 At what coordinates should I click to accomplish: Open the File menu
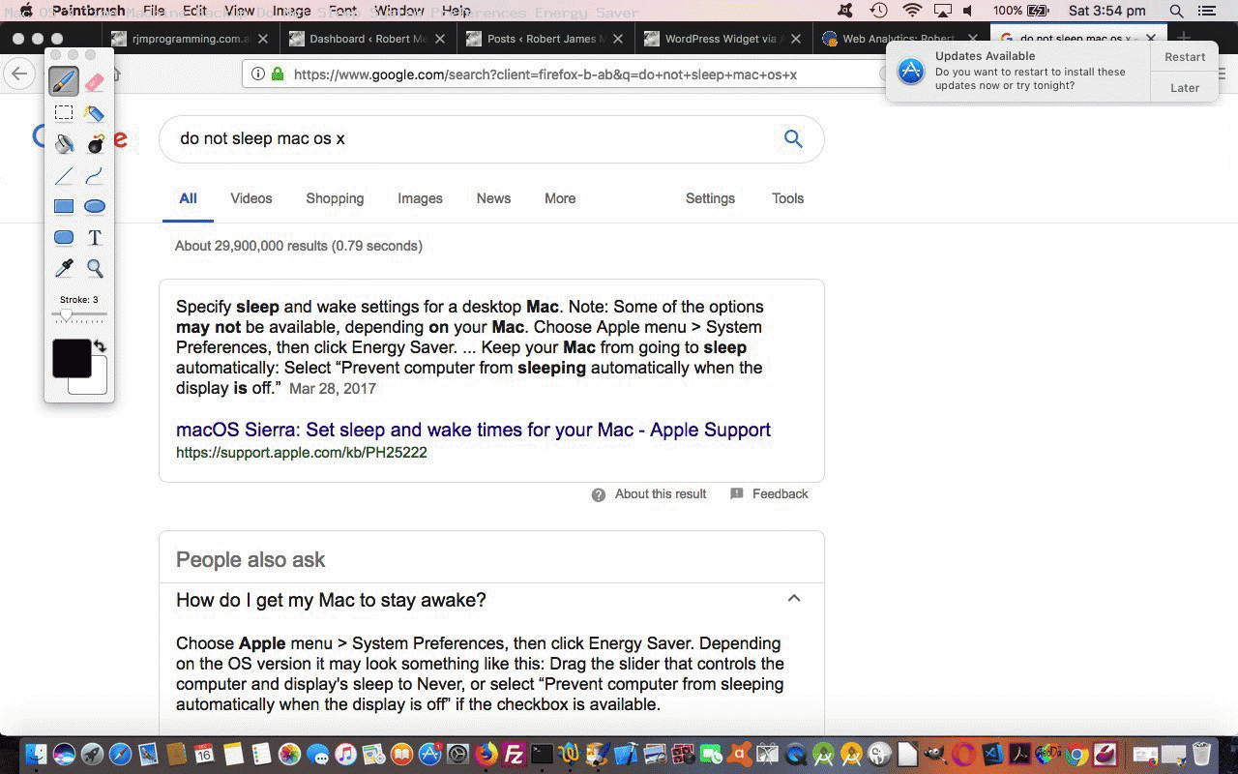154,11
